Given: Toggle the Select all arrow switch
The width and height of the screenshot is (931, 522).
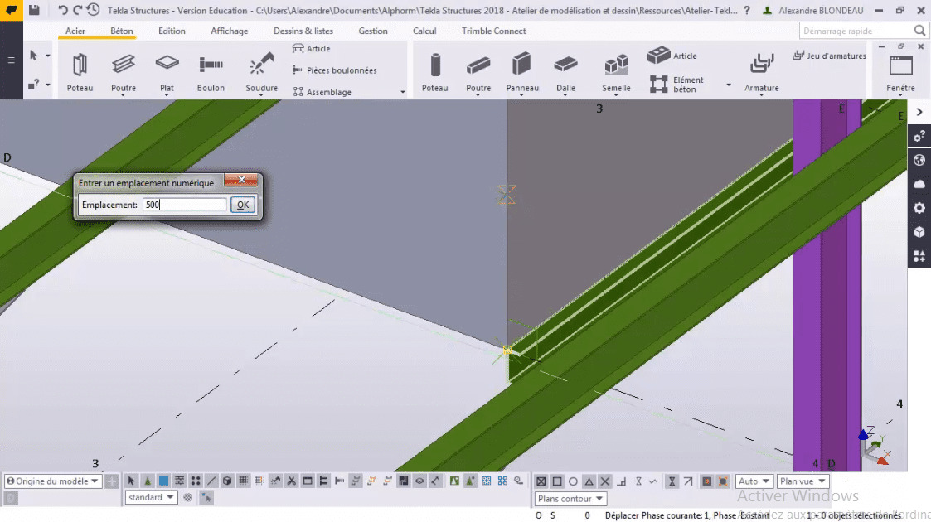Looking at the screenshot, I should (x=131, y=481).
